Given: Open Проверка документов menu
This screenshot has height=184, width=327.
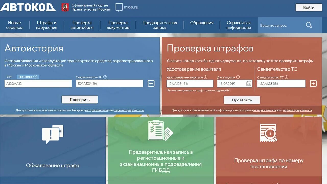Looking at the screenshot, I should pyautogui.click(x=118, y=25).
